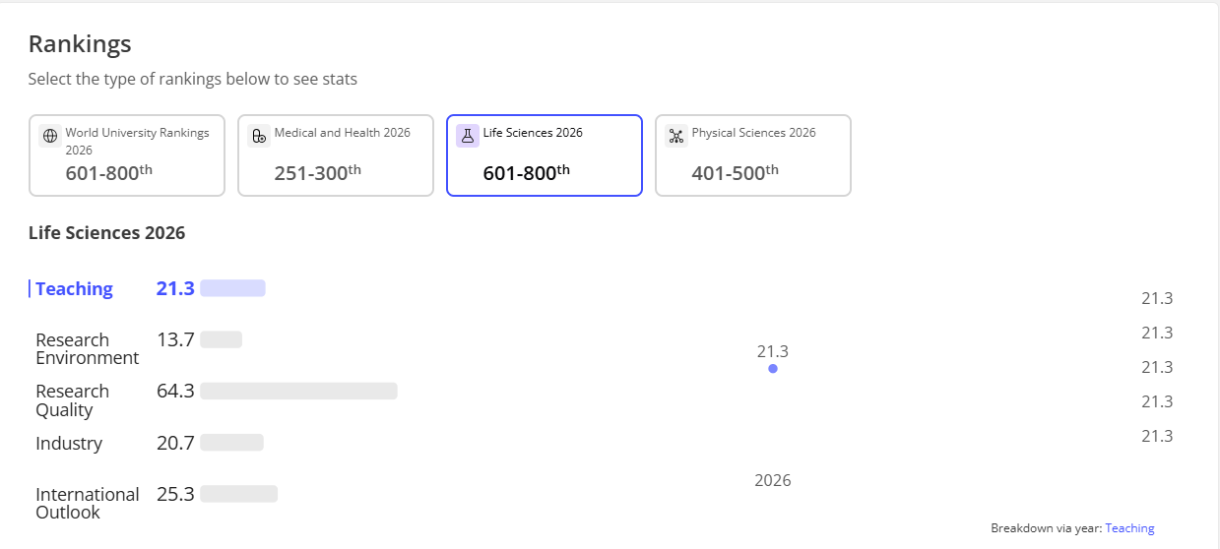This screenshot has width=1220, height=549.
Task: Click the molecule icon on Physical Sciences
Action: pyautogui.click(x=676, y=137)
